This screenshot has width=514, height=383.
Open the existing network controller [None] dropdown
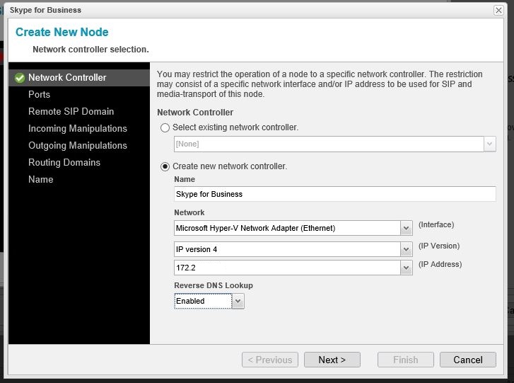(x=489, y=144)
